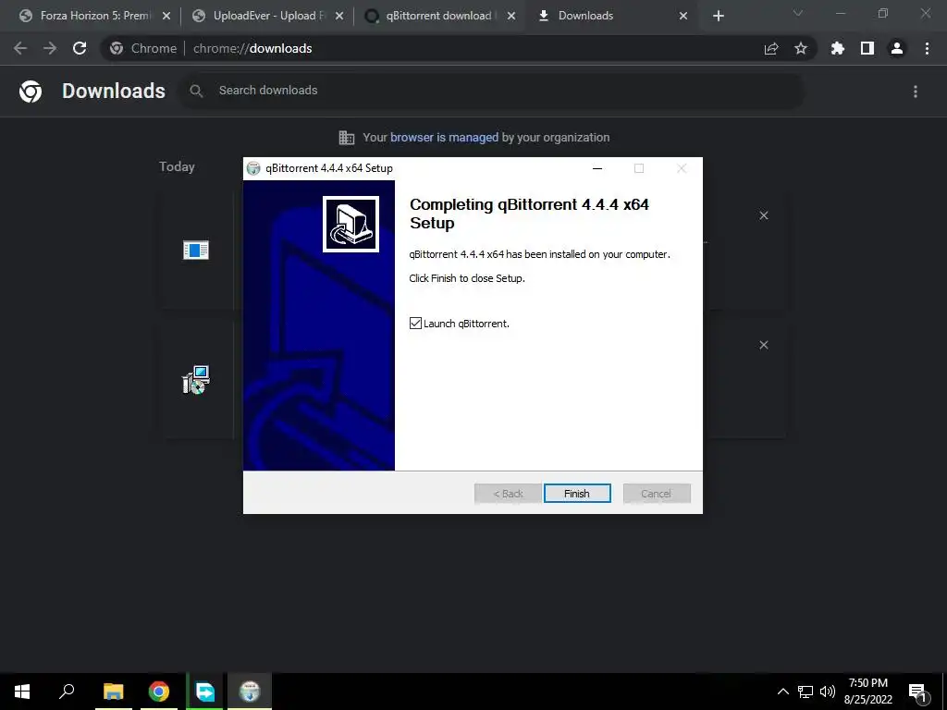Open Windows taskbar search
Screen dimensions: 947x710
tap(67, 692)
